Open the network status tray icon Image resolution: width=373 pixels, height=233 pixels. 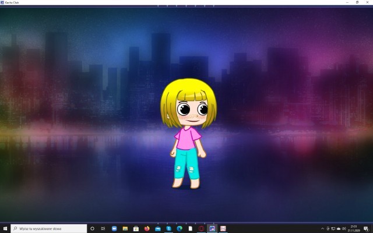tap(333, 228)
